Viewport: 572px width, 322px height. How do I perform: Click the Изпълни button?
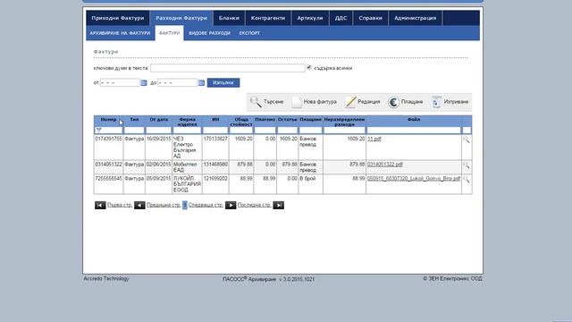click(223, 83)
